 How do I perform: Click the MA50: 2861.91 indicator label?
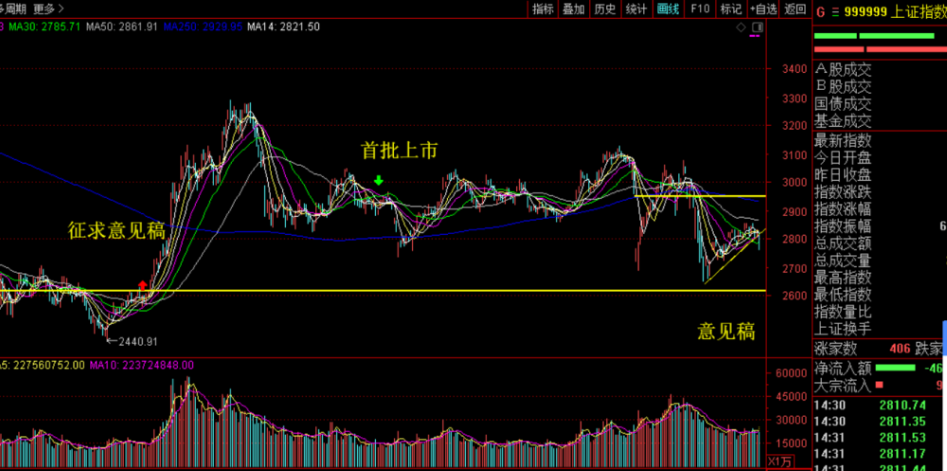122,27
